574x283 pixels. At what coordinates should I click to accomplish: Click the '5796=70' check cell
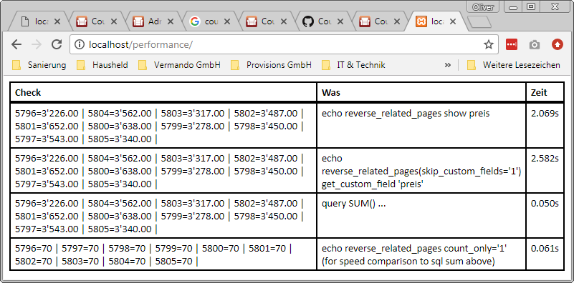pyautogui.click(x=163, y=254)
